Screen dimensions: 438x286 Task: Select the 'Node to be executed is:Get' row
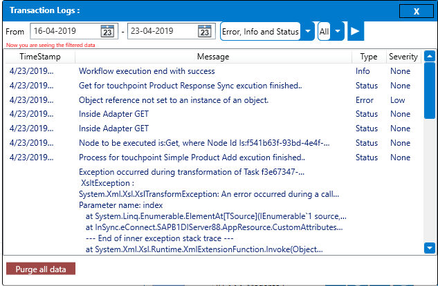(x=214, y=143)
